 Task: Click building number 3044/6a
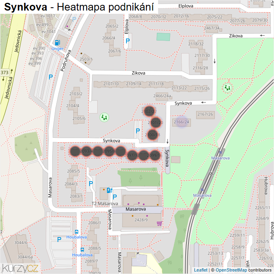pos(25,257)
